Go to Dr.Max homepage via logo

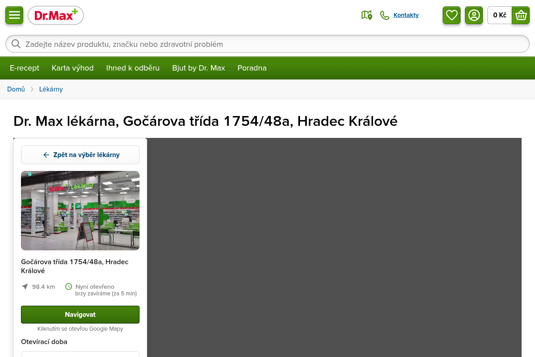coord(56,16)
